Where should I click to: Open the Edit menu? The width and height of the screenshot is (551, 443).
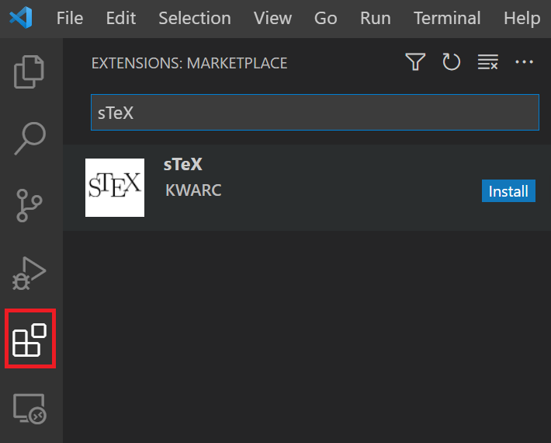point(121,18)
